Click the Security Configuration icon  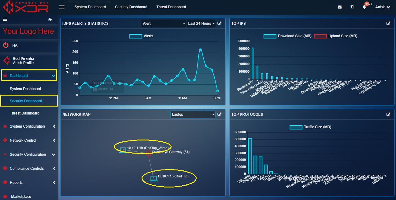[5, 155]
